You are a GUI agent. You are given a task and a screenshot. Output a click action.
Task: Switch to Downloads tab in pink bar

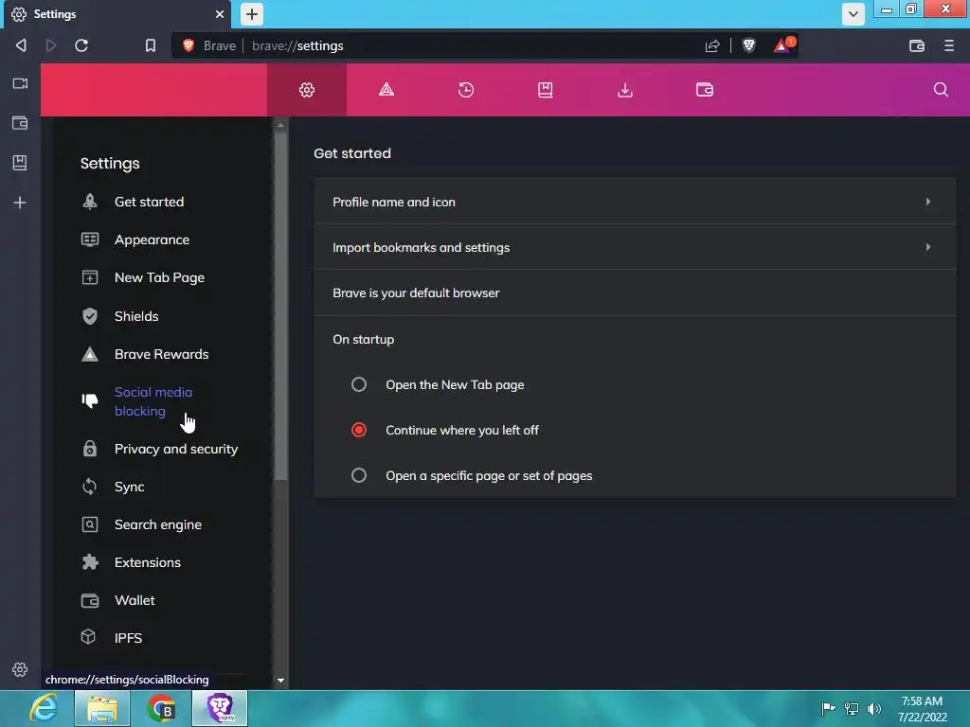pyautogui.click(x=625, y=90)
